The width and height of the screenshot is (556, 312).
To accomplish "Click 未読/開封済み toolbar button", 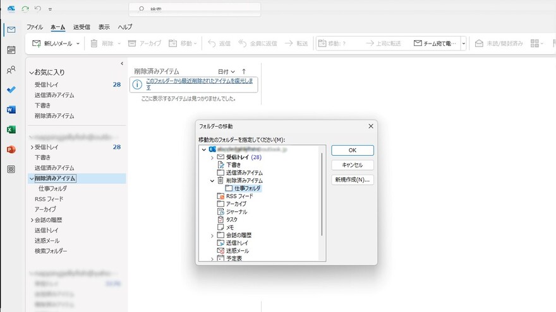I will coord(499,43).
